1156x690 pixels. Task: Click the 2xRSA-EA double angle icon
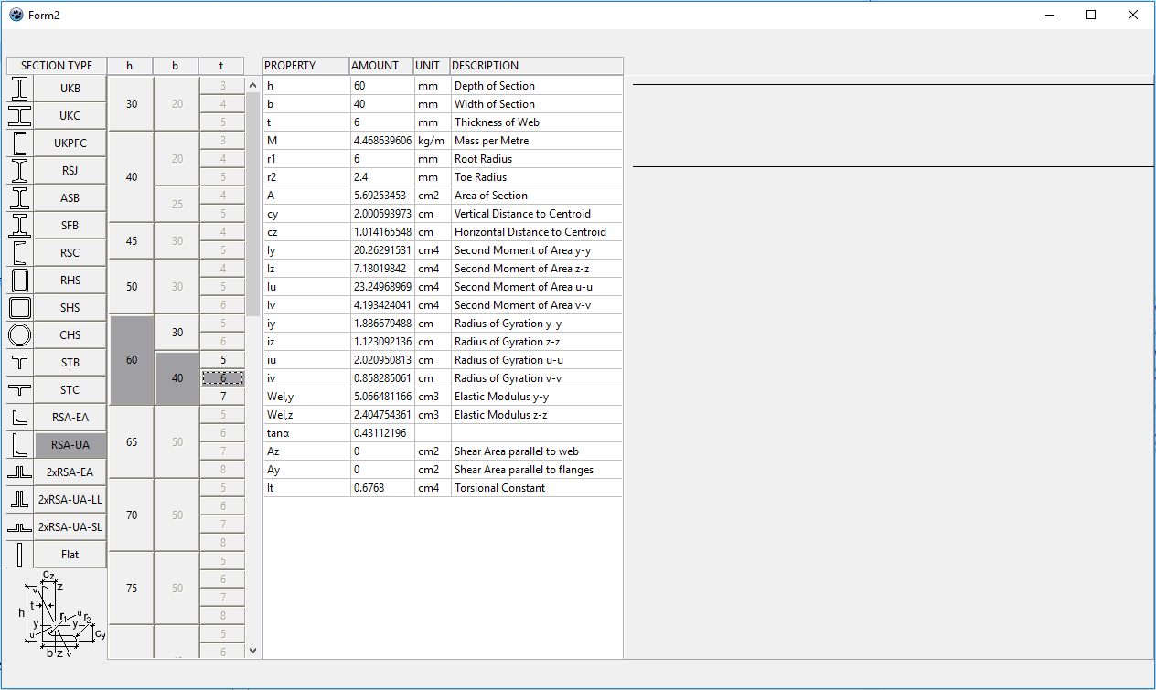tap(20, 472)
